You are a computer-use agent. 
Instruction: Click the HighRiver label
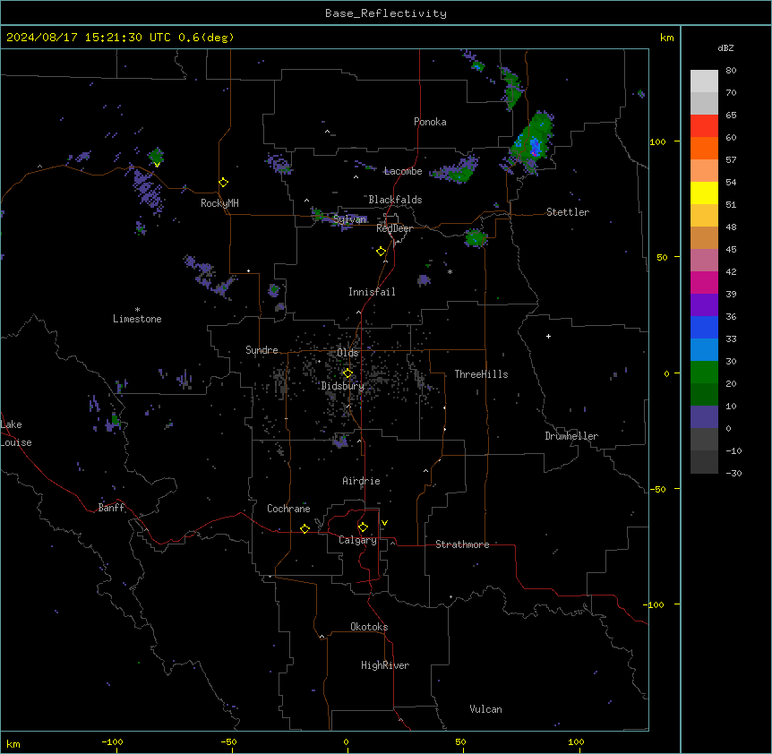click(385, 665)
